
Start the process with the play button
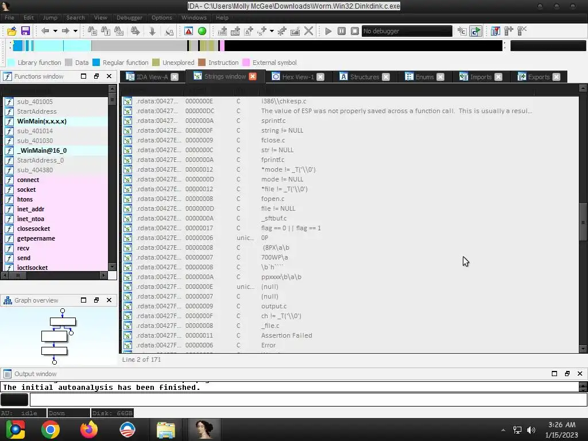(x=328, y=31)
